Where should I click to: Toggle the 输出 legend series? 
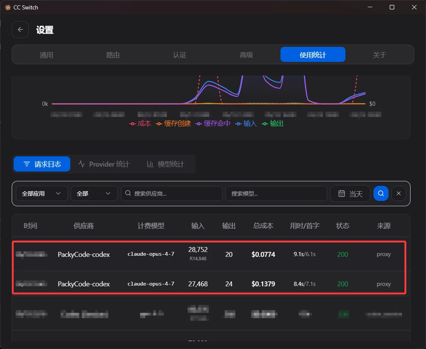pyautogui.click(x=273, y=124)
